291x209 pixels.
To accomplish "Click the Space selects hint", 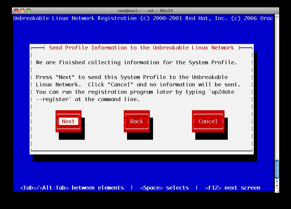I will point(165,188).
